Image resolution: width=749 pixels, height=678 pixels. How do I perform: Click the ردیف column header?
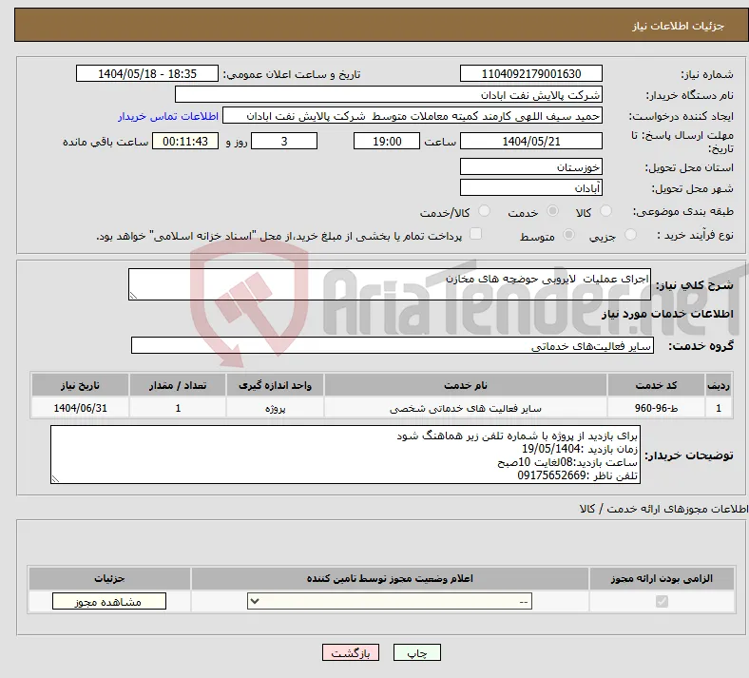pyautogui.click(x=719, y=385)
